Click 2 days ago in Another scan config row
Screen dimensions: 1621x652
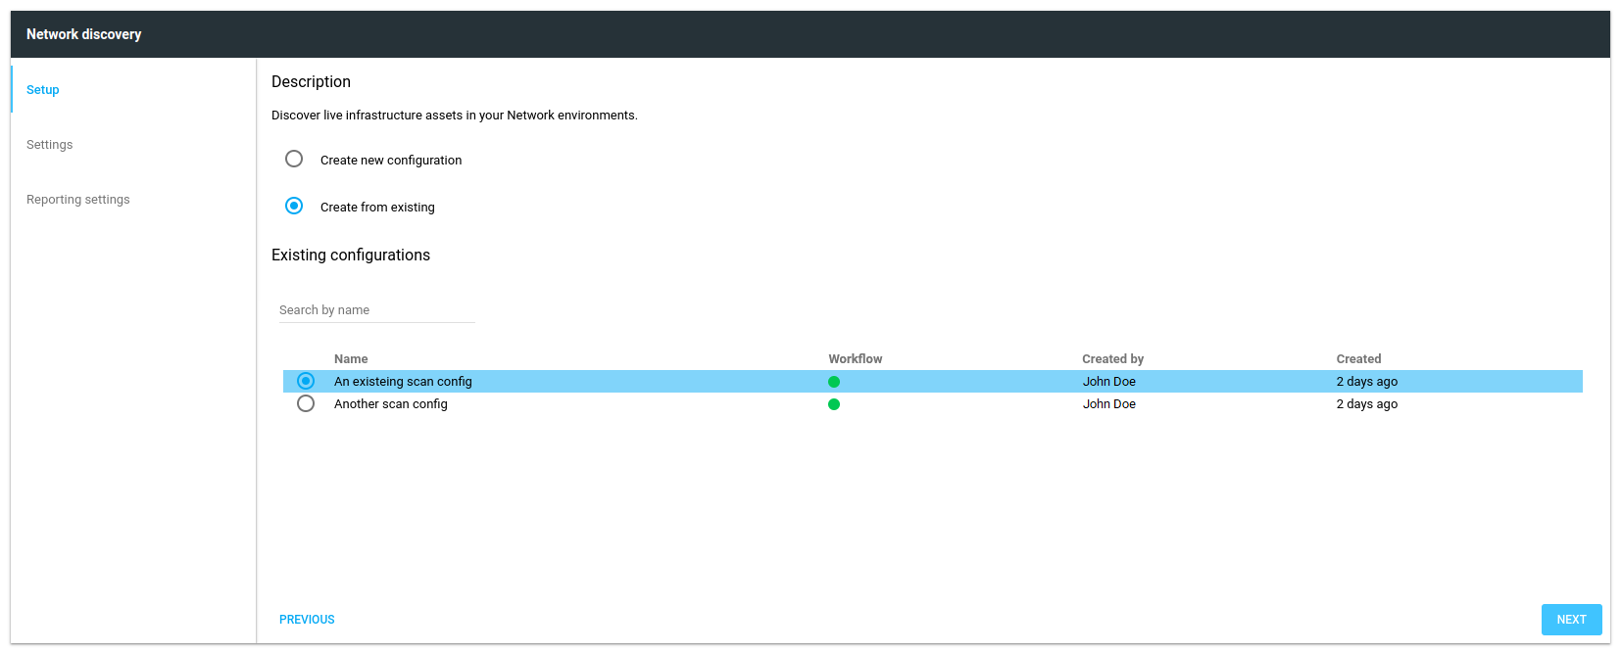[1366, 403]
